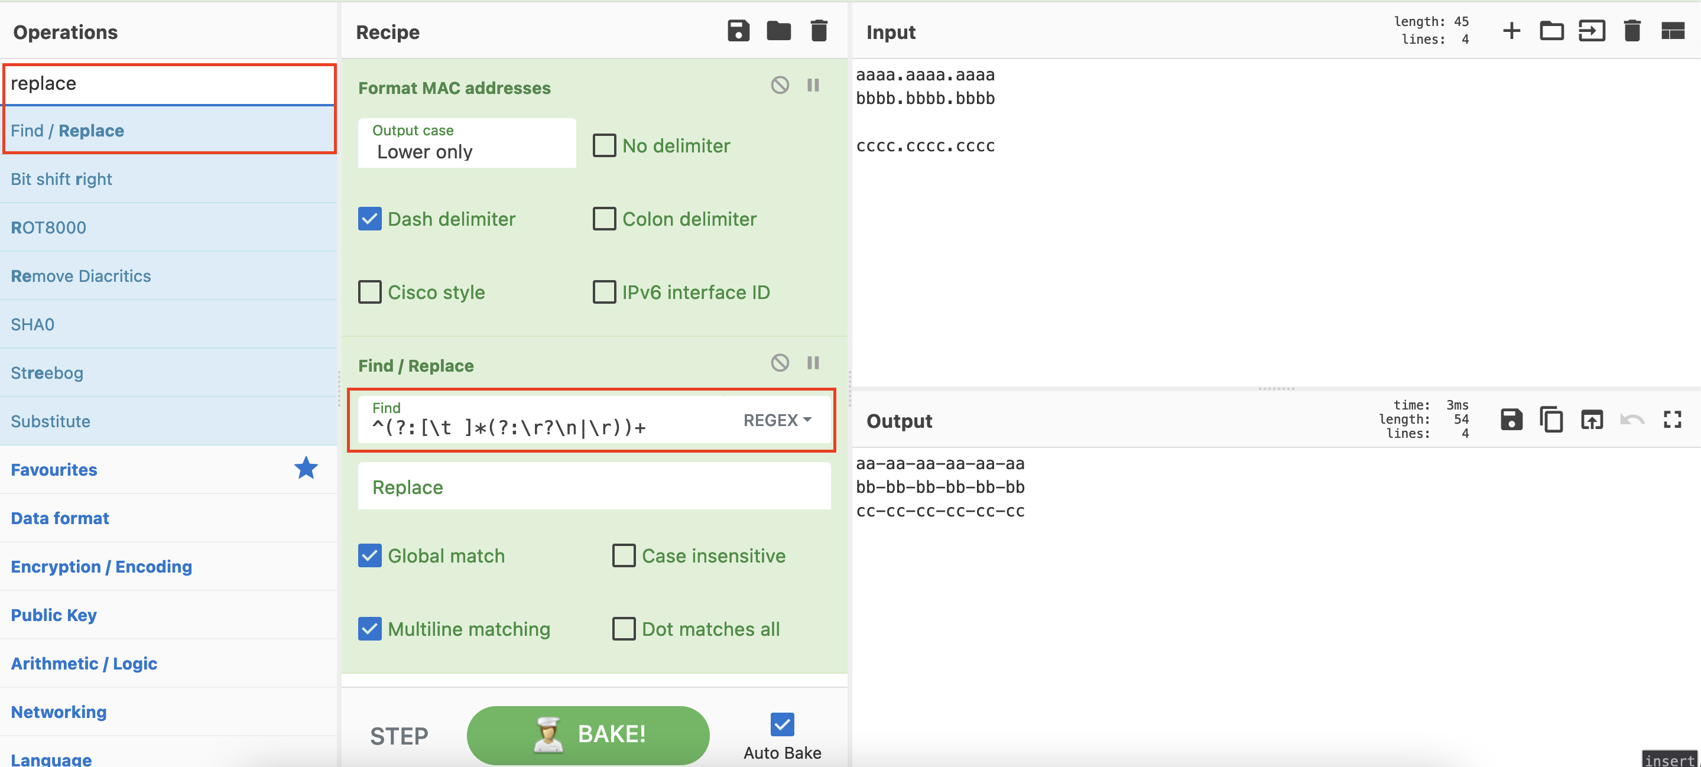The width and height of the screenshot is (1701, 767).
Task: Select Find / Replace from search results
Action: 67,131
